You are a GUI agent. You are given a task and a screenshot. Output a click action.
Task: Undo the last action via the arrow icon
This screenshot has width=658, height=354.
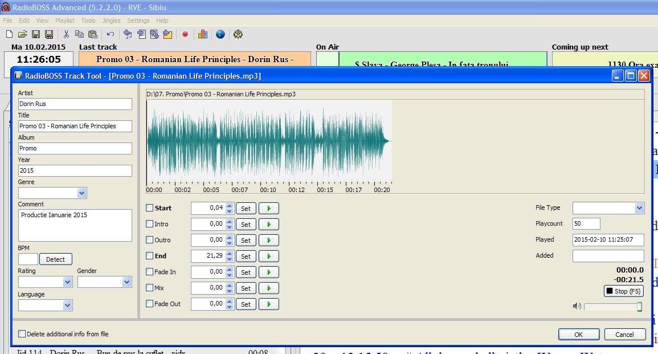pos(111,34)
